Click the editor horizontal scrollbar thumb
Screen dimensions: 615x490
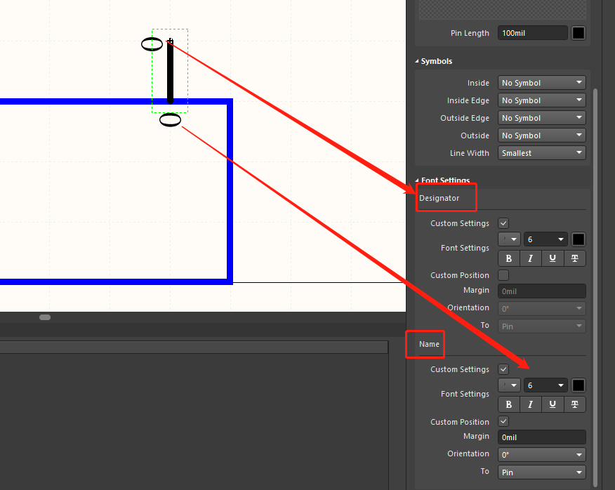pyautogui.click(x=45, y=317)
